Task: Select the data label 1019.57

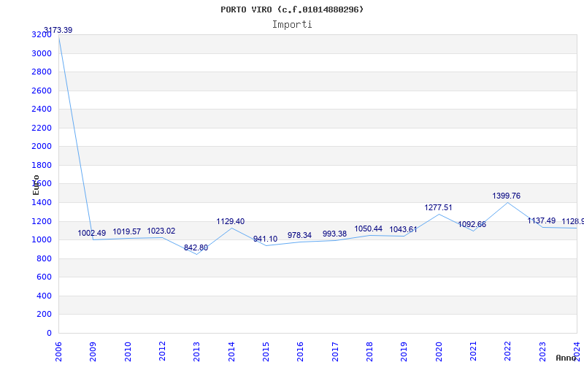Action: pyautogui.click(x=126, y=231)
